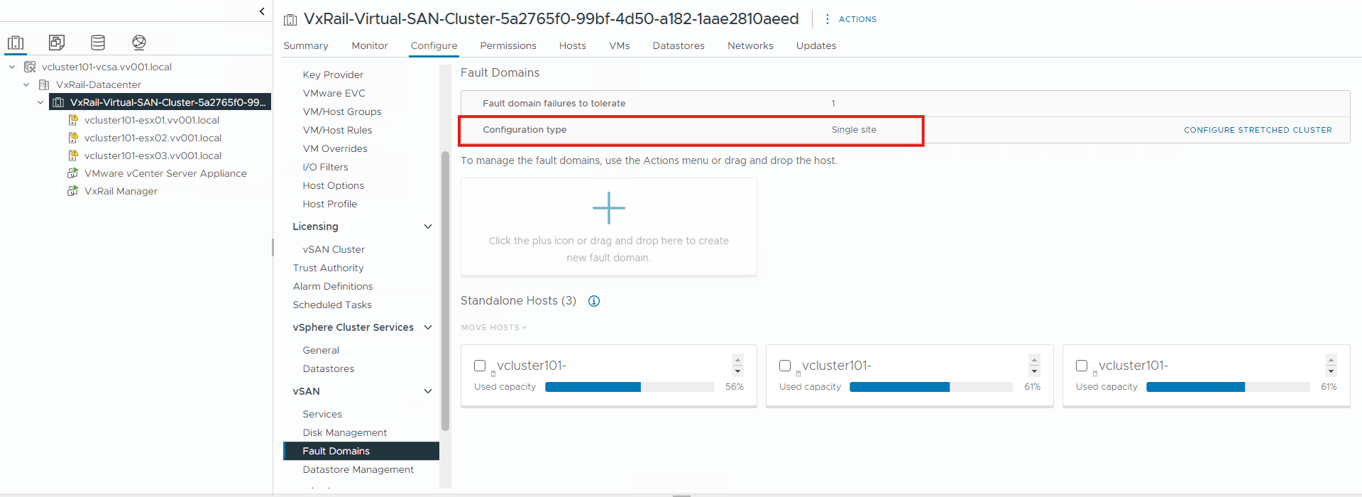Click first host used capacity bar 56%

click(x=630, y=387)
